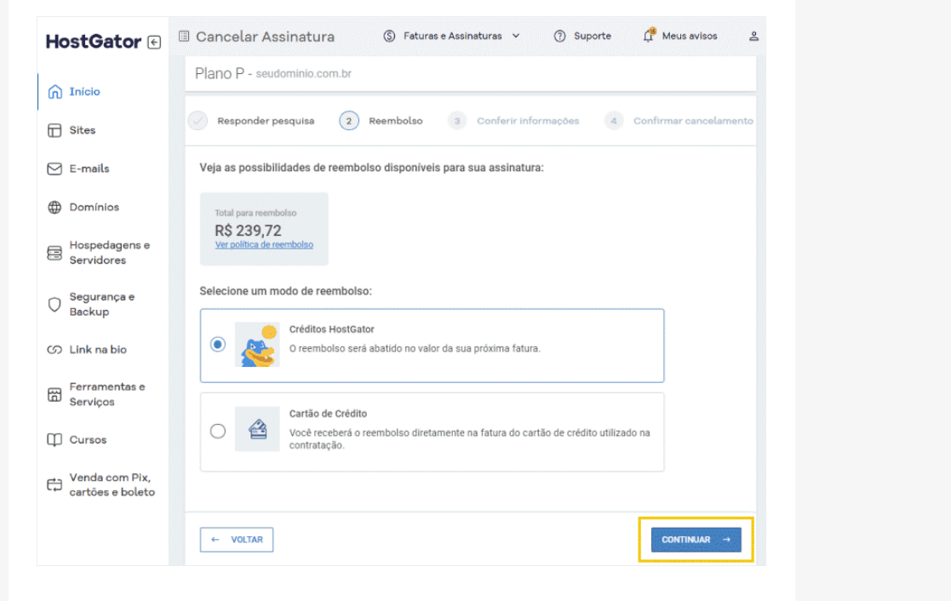Click the 'Total para reembolso' label
This screenshot has width=951, height=601.
click(x=255, y=214)
